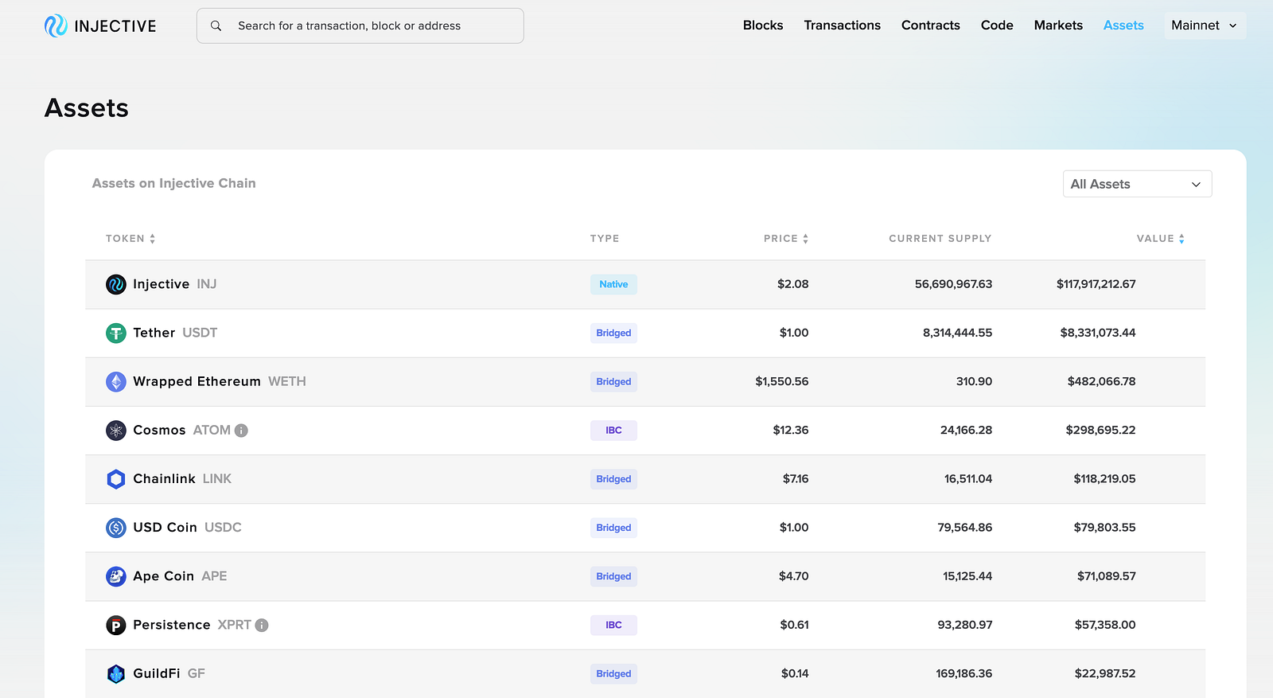Click the $298,695.22 value cell
This screenshot has width=1273, height=698.
point(1100,431)
